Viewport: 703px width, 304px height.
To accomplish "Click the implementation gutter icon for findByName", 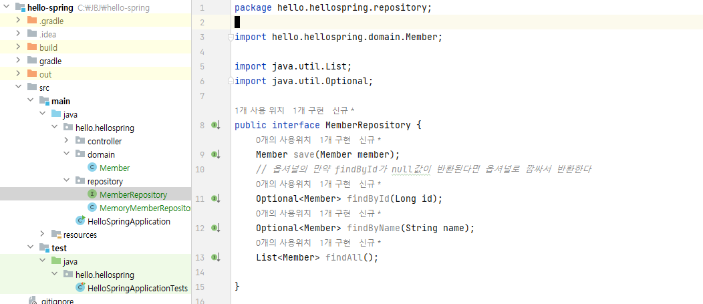I will 216,229.
